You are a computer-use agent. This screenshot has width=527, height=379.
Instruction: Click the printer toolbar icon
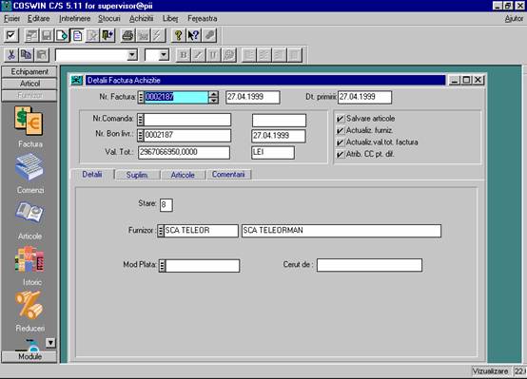(128, 35)
